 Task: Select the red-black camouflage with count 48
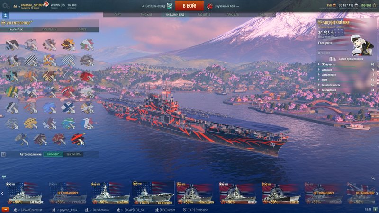pyautogui.click(x=78, y=139)
